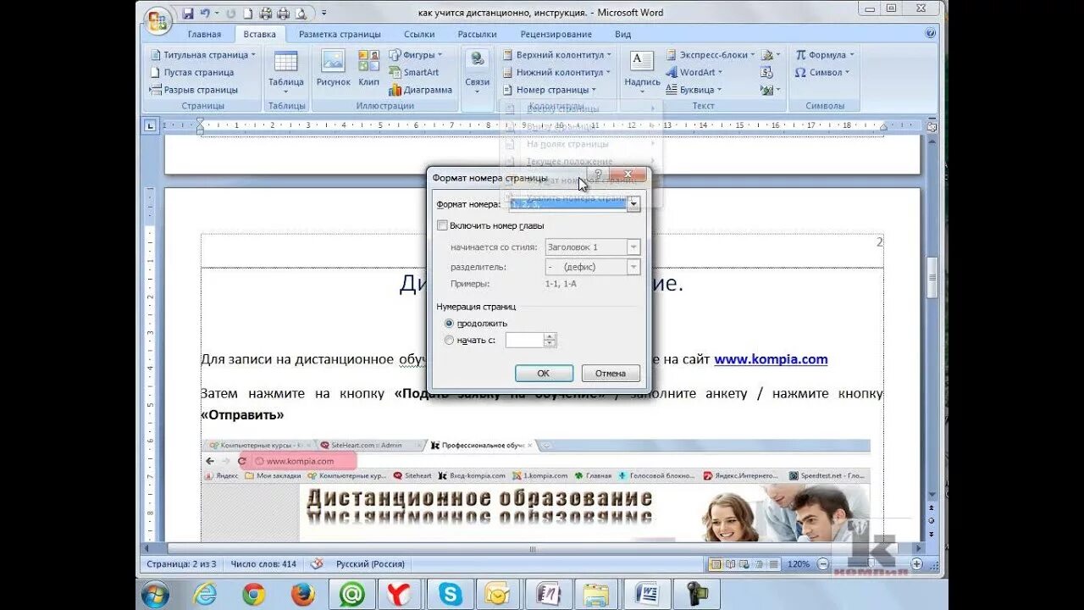Follow the www.kompia.com hyperlink
Viewport: 1084px width, 610px height.
click(771, 359)
